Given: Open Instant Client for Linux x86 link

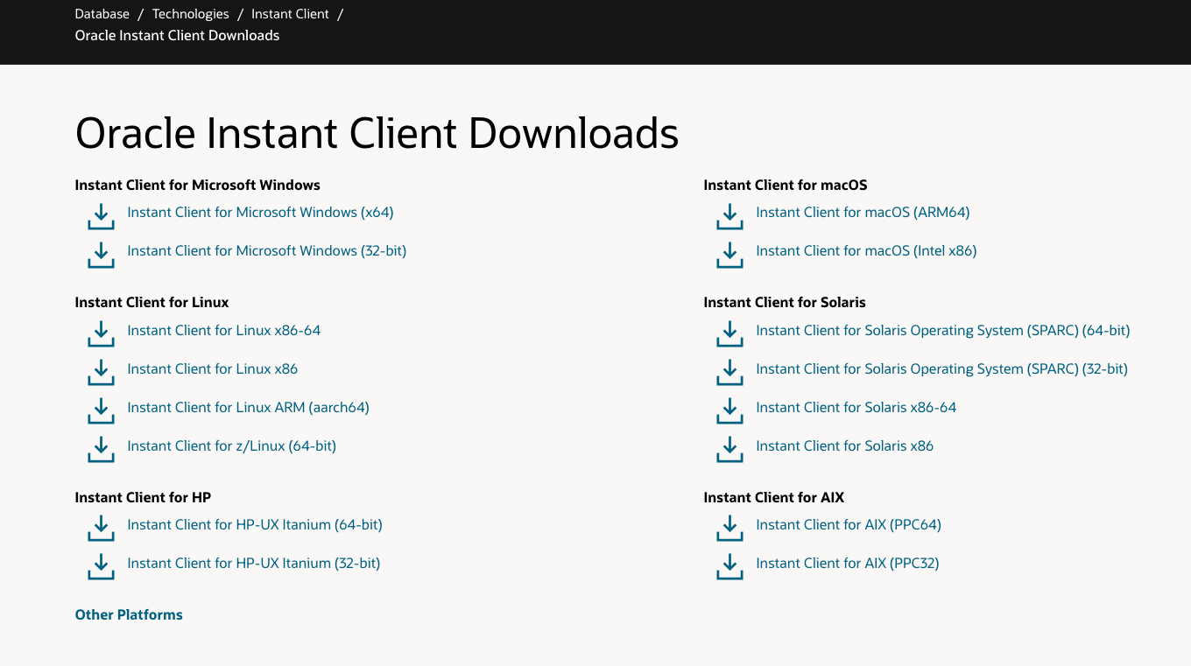Looking at the screenshot, I should (x=213, y=368).
